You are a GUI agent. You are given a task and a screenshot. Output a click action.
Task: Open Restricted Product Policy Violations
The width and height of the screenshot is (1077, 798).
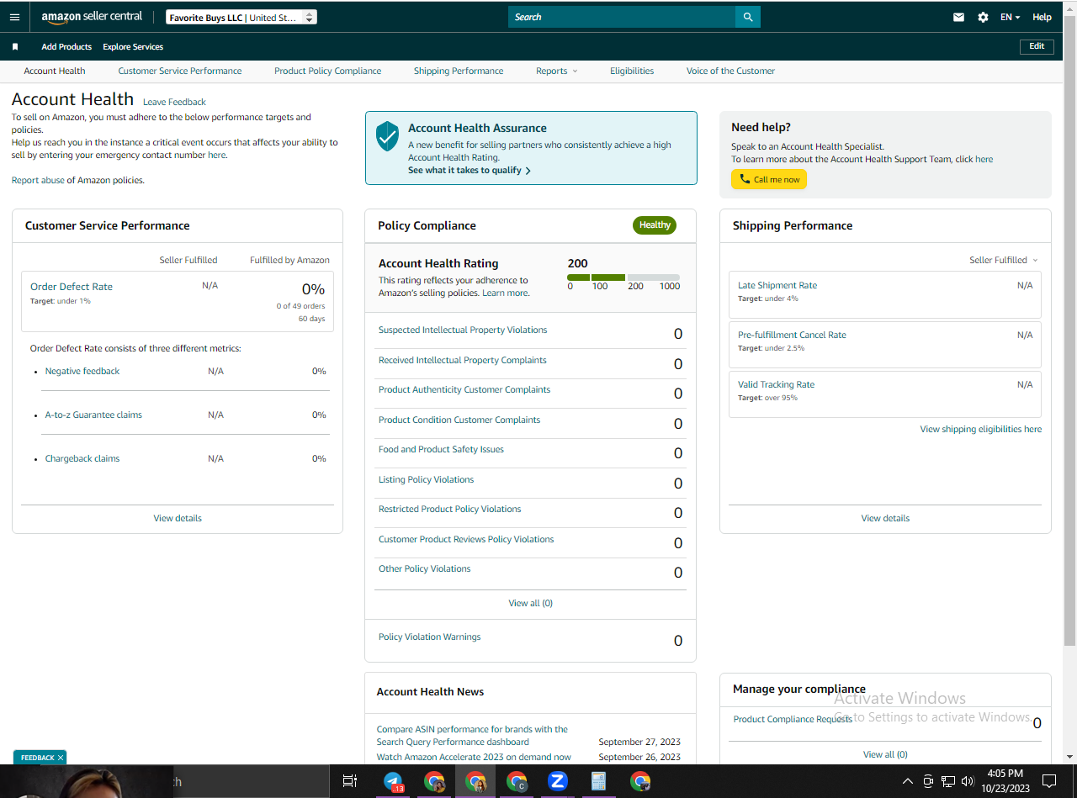pos(450,509)
